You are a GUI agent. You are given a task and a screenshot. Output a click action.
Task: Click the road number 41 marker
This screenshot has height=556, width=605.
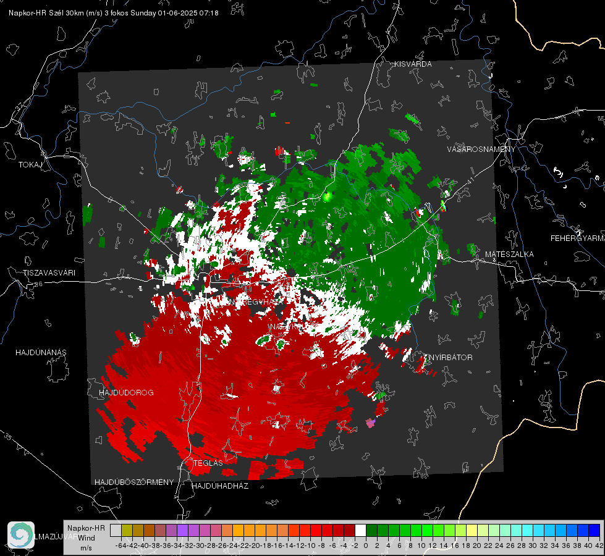click(470, 180)
